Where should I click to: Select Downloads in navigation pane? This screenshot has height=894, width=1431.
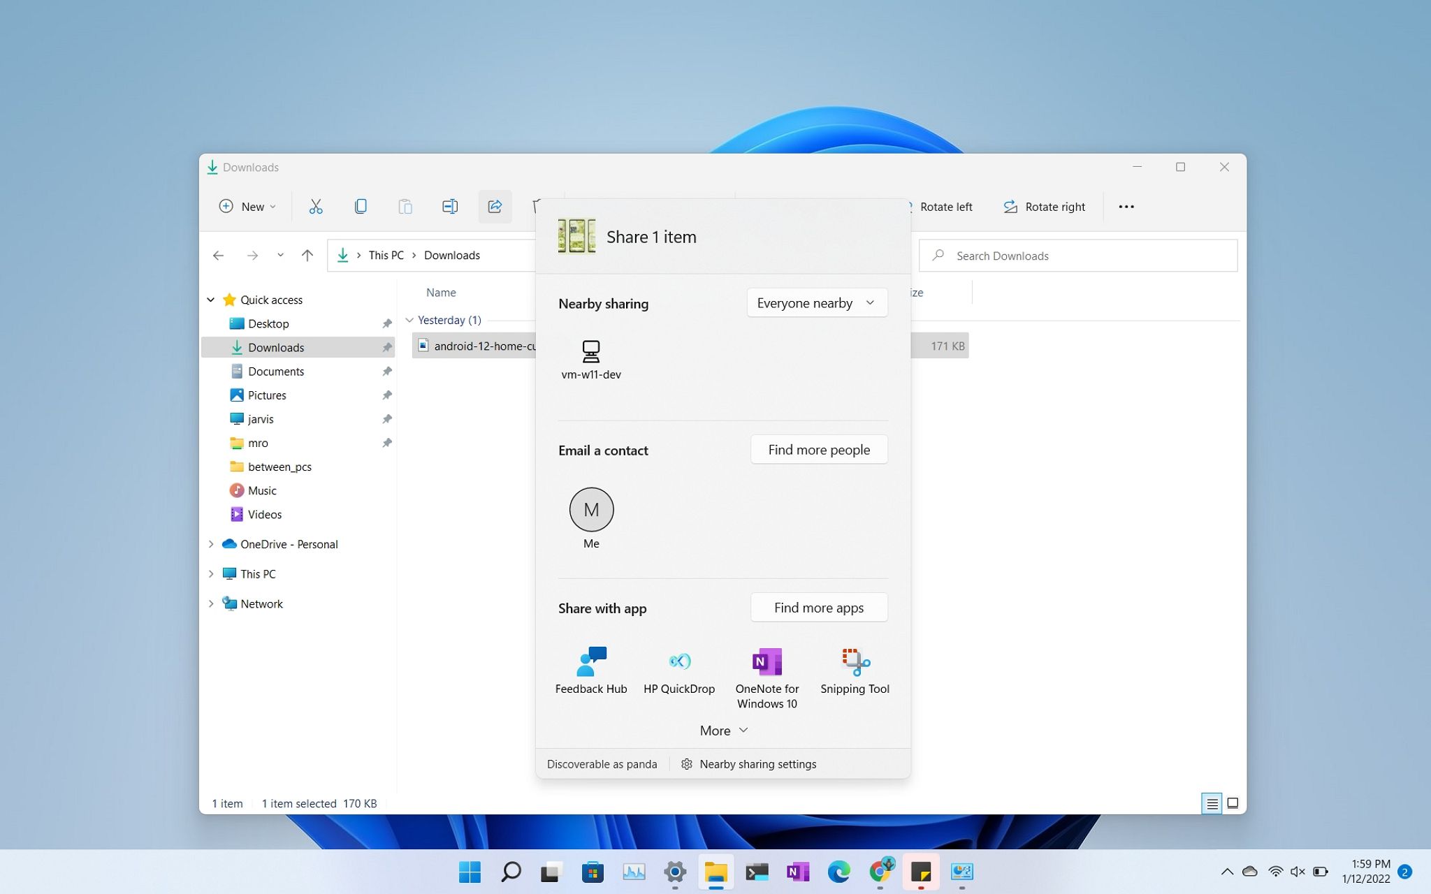coord(298,347)
